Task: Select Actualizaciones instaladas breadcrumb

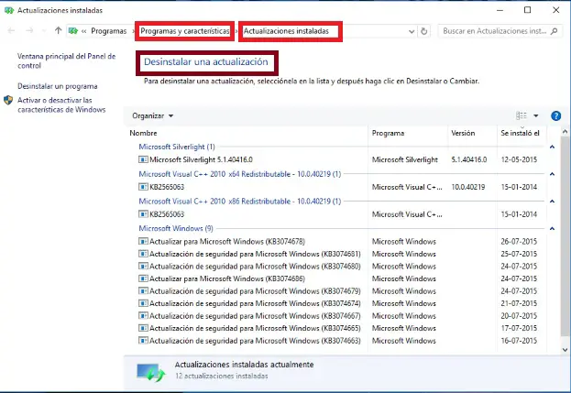Action: (286, 31)
